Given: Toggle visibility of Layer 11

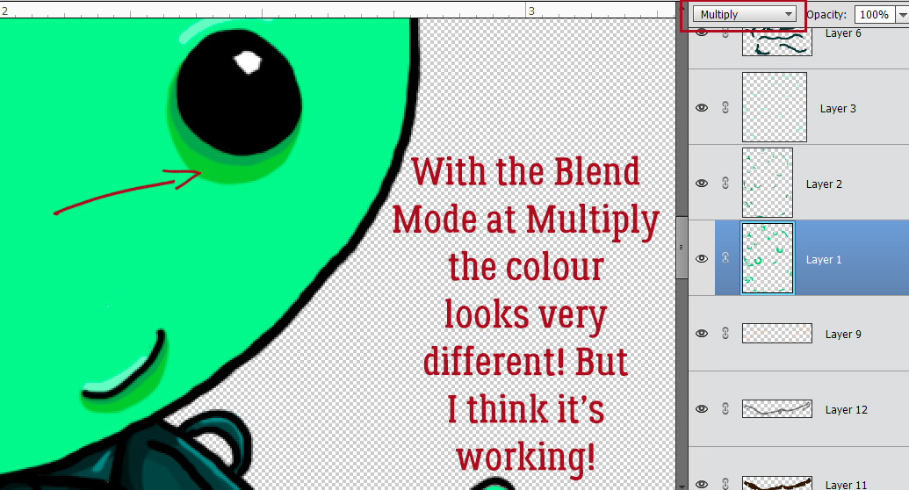Looking at the screenshot, I should (x=702, y=484).
